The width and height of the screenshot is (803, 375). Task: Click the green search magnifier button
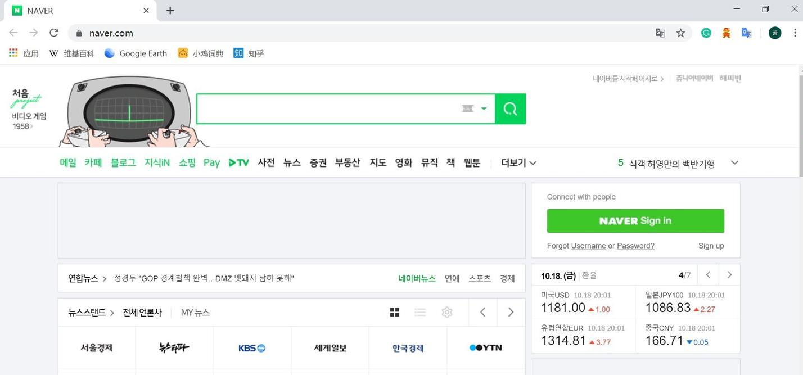click(x=510, y=109)
